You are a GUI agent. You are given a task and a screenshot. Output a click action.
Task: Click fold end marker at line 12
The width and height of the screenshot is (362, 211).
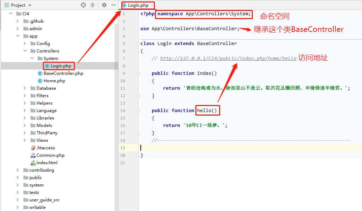[x=138, y=96]
